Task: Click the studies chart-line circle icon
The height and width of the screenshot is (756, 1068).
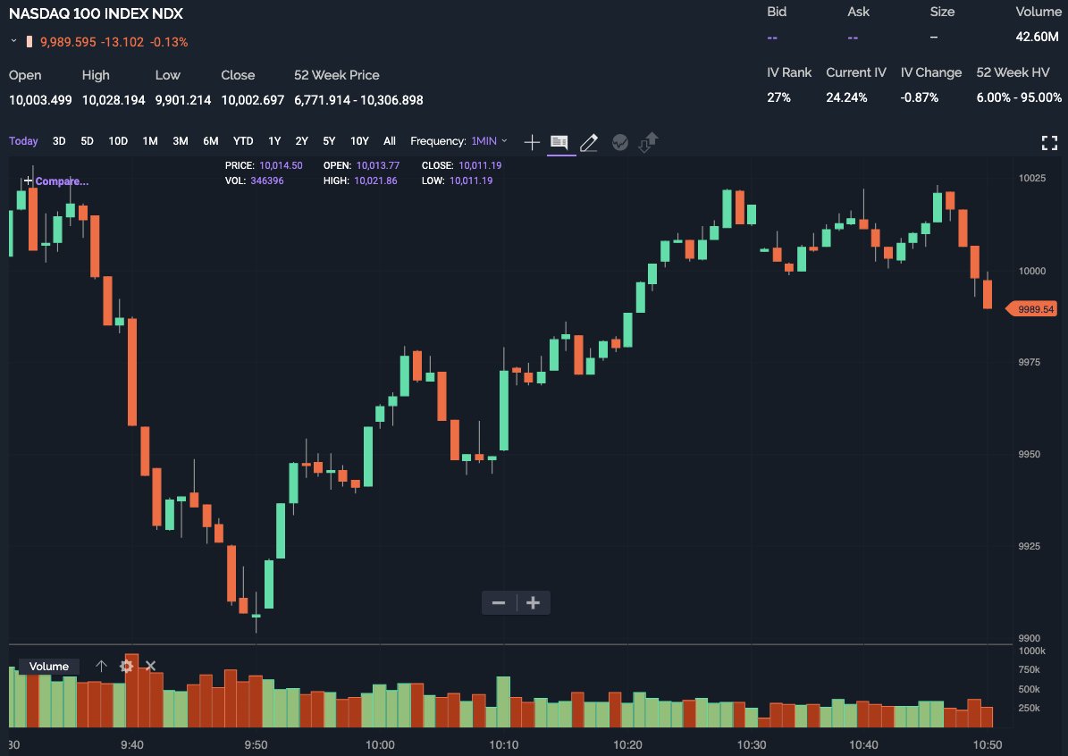Action: pos(620,142)
